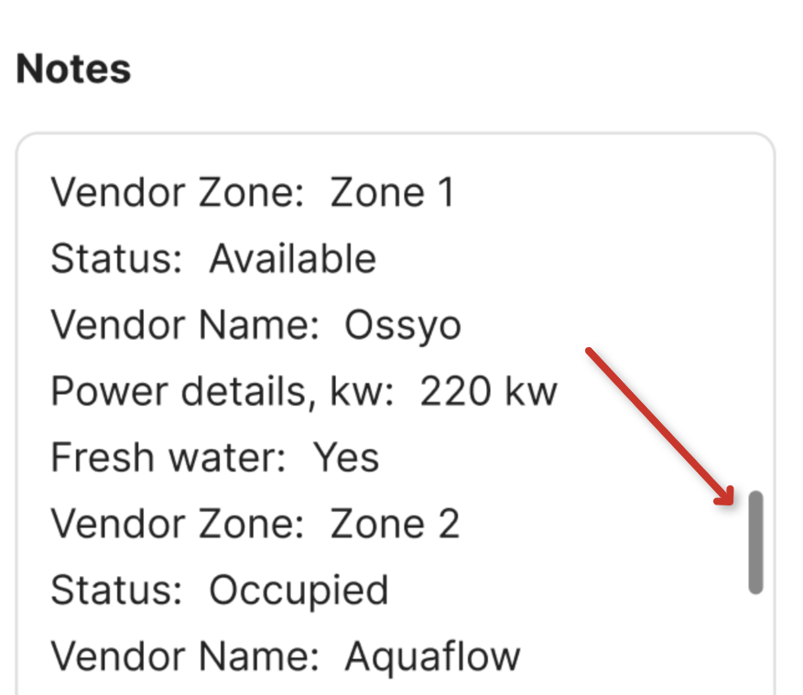Click the Vendor Name: Ossyo line
Screen dimensions: 803x695
point(256,324)
